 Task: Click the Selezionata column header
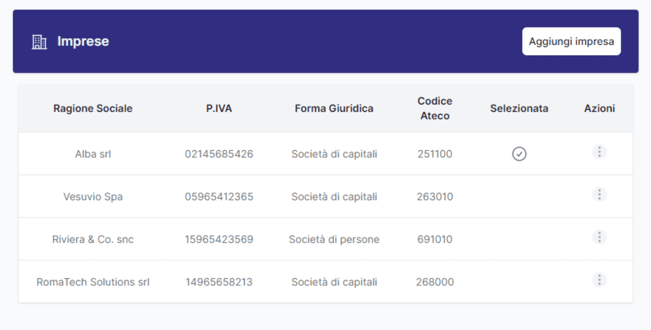click(519, 108)
